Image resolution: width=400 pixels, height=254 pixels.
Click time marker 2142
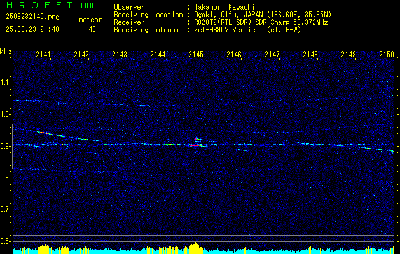pyautogui.click(x=81, y=54)
